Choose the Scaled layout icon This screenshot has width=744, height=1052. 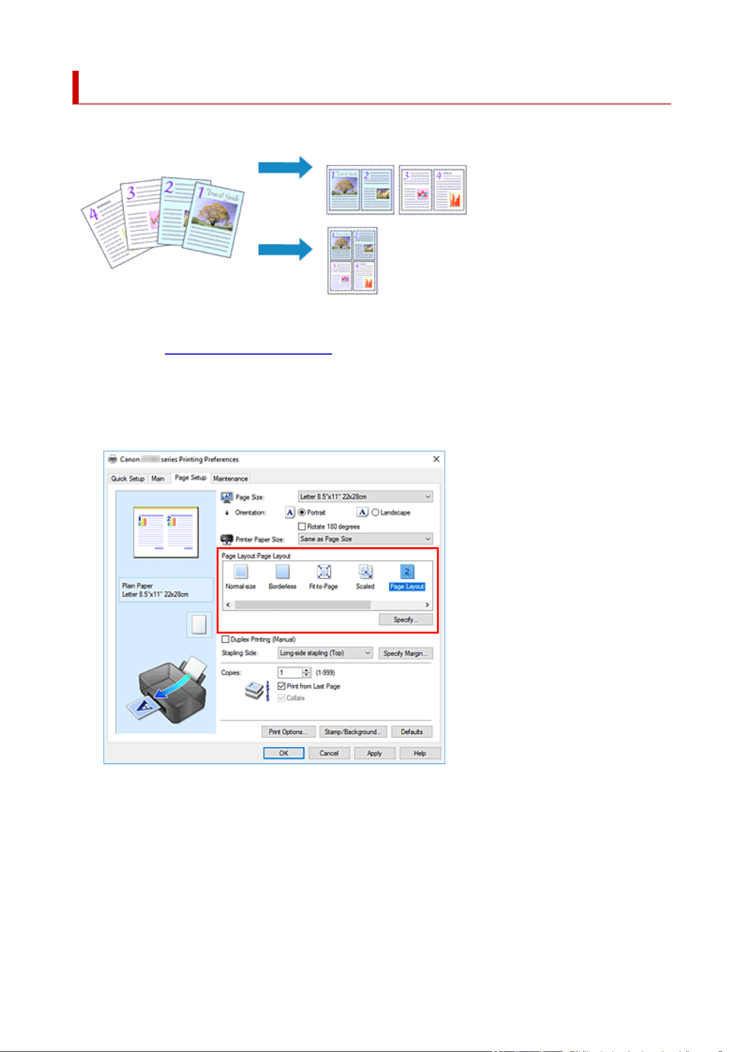[x=365, y=572]
